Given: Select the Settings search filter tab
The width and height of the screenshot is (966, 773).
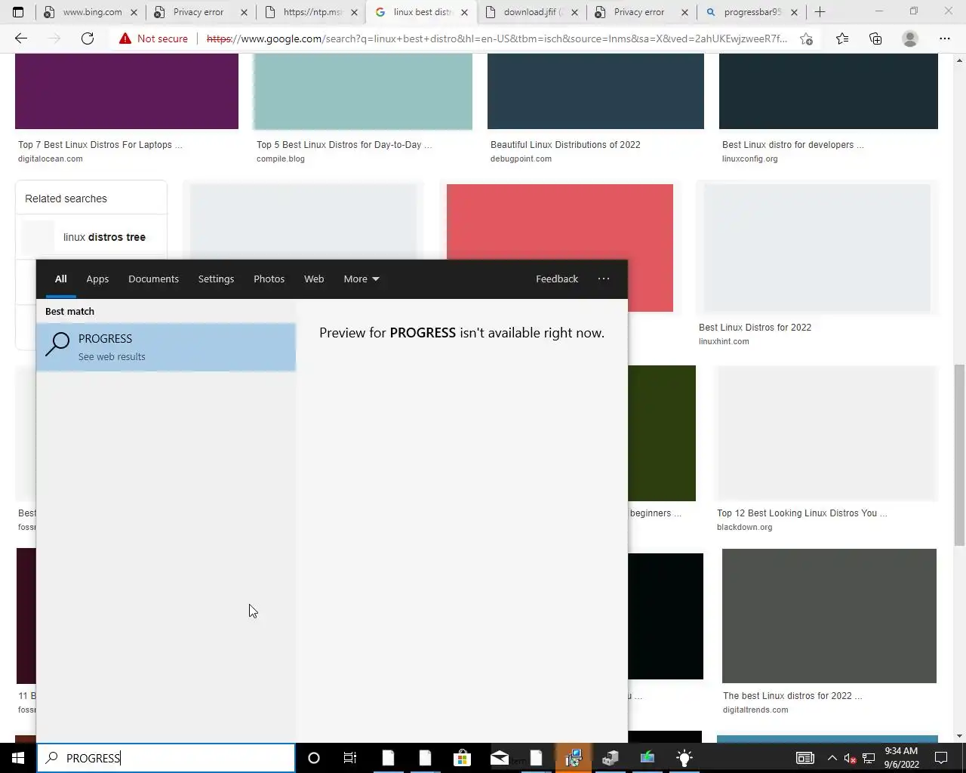Looking at the screenshot, I should (x=216, y=279).
